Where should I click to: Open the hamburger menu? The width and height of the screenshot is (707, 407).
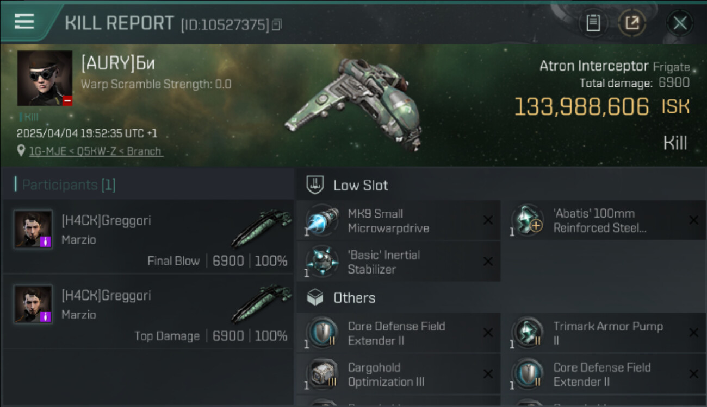(24, 22)
